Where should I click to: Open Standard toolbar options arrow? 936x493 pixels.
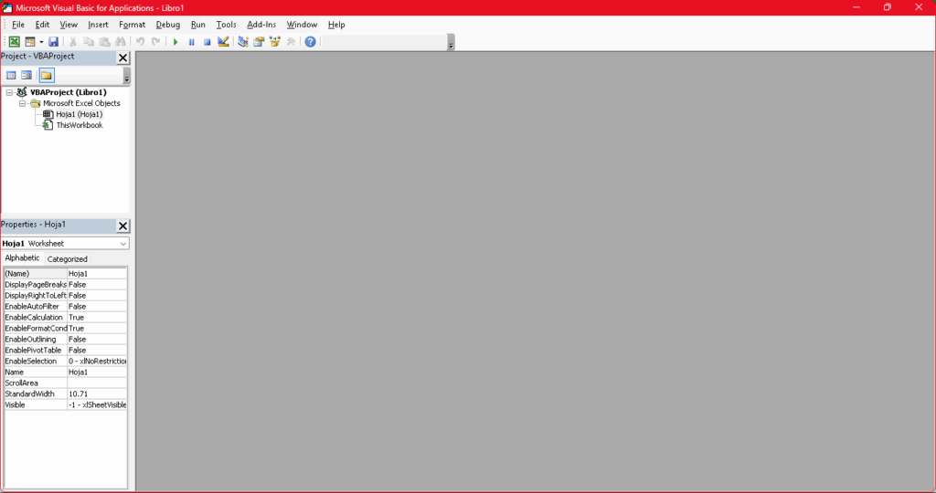452,42
